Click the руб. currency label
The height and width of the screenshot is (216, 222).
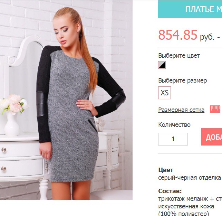[207, 37]
